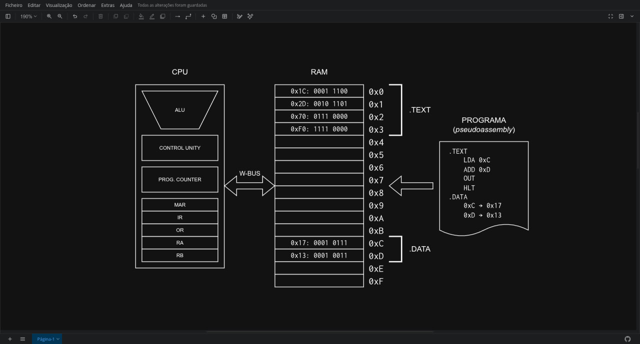Open the Extras menu

[107, 5]
